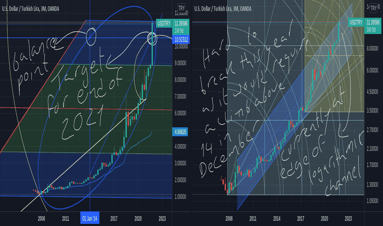Click the 10.00000 price axis label
This screenshot has height=226, width=383.
[x=181, y=47]
